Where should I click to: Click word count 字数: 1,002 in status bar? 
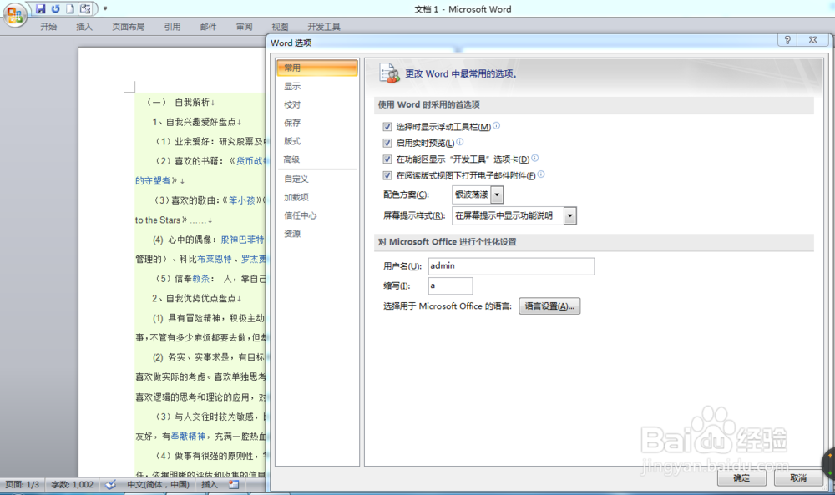click(x=73, y=484)
